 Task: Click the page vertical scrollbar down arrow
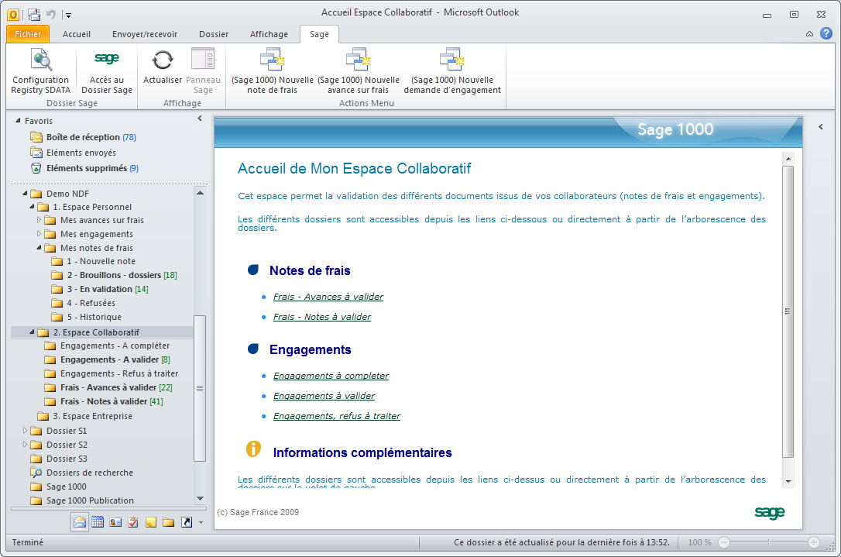coord(788,481)
